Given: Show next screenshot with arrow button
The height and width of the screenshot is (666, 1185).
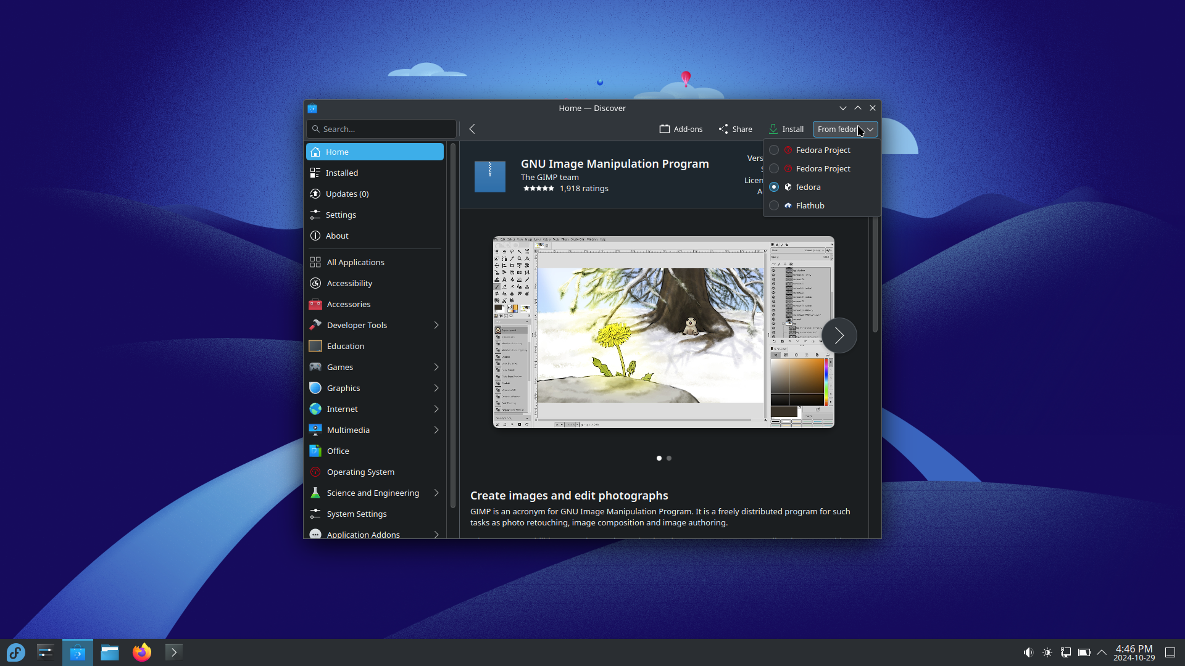Looking at the screenshot, I should click(839, 335).
